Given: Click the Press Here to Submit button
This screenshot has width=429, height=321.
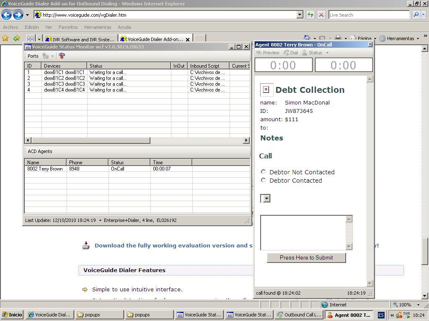Looking at the screenshot, I should [x=306, y=257].
